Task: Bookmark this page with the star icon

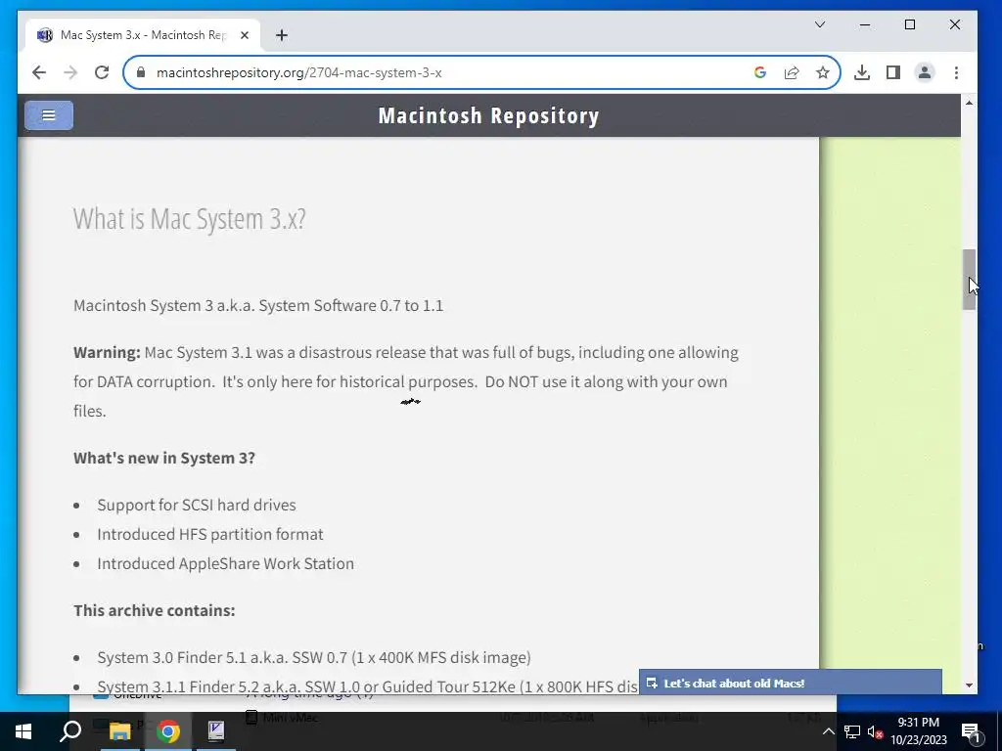Action: [x=822, y=72]
